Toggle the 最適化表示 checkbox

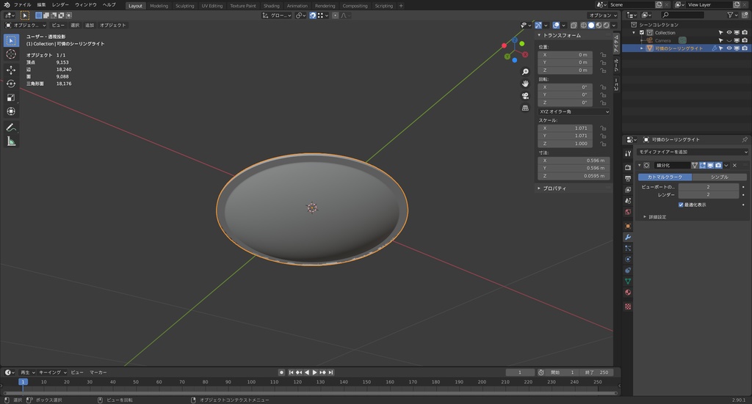click(x=681, y=205)
